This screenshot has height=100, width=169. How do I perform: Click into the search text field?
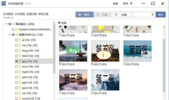(142, 14)
